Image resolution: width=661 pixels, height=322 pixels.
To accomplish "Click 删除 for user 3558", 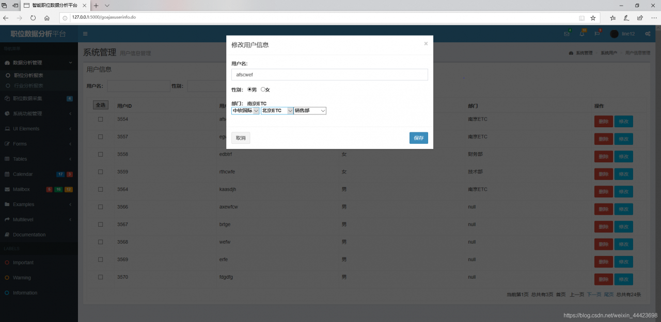I will coord(604,156).
